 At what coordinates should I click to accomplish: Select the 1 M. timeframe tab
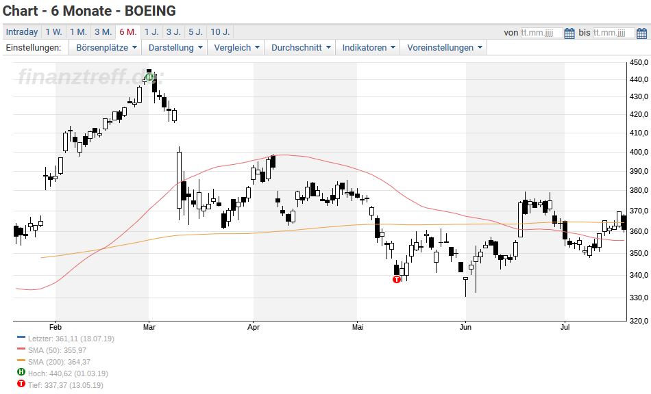tap(78, 32)
